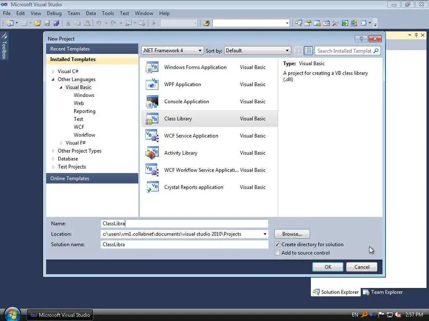
Task: Enable Add to source control checkbox
Action: click(277, 253)
